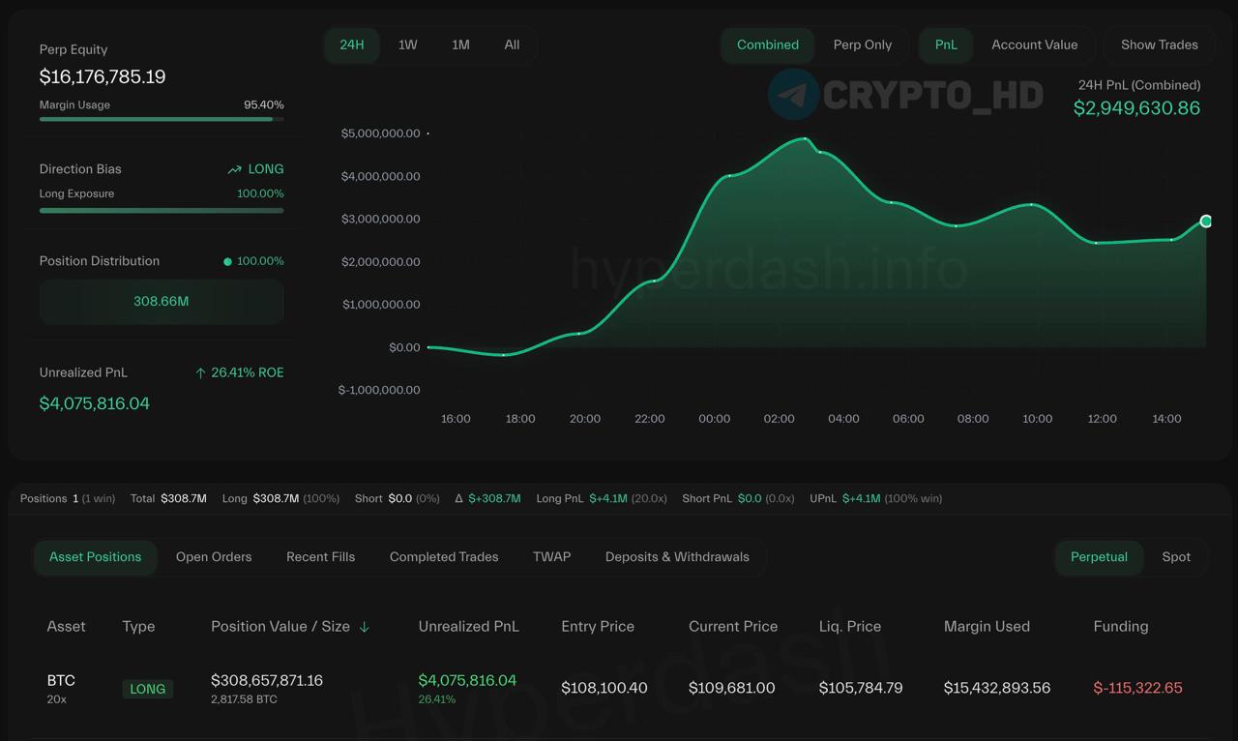Click the Perp Equity value $16,176,785.19

pos(103,76)
